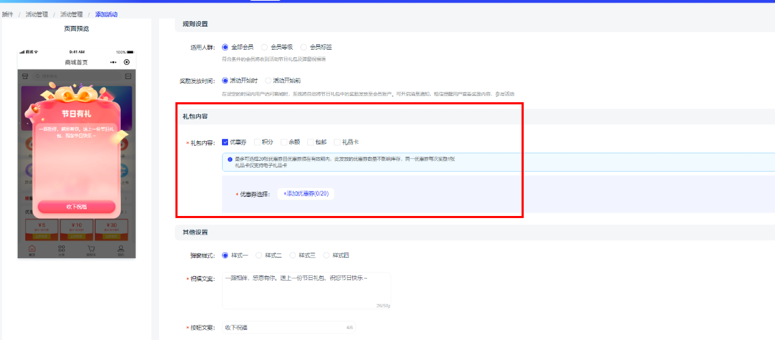Select popup style 样式二

(x=259, y=256)
